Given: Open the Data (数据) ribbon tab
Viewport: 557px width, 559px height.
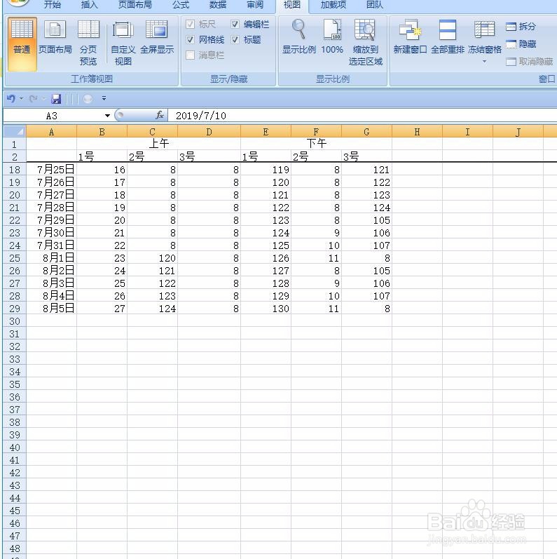Looking at the screenshot, I should pyautogui.click(x=218, y=5).
